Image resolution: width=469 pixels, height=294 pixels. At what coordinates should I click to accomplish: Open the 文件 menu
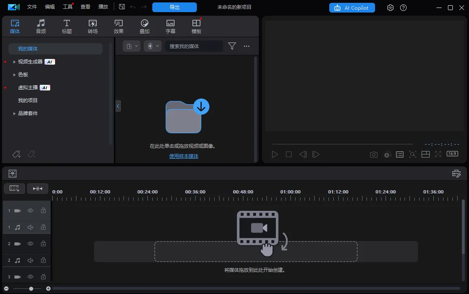32,7
